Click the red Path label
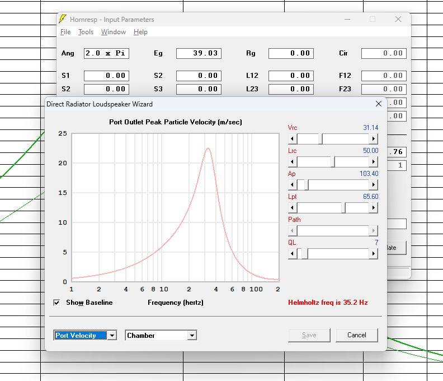This screenshot has height=381, width=443. point(294,220)
